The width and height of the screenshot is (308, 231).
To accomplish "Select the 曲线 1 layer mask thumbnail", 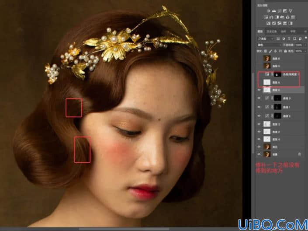I will tap(278, 107).
